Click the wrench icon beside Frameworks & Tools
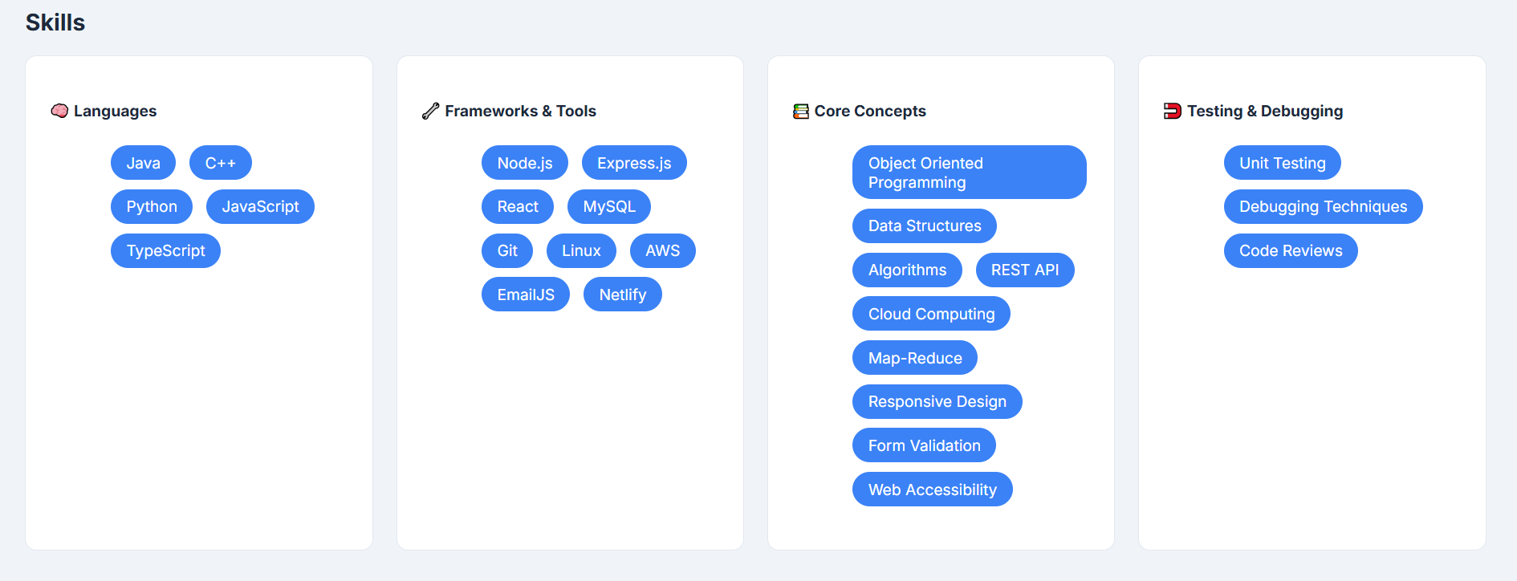Viewport: 1517px width, 581px height. point(430,111)
